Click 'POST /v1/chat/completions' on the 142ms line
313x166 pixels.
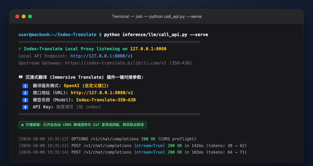pyautogui.click(x=101, y=146)
